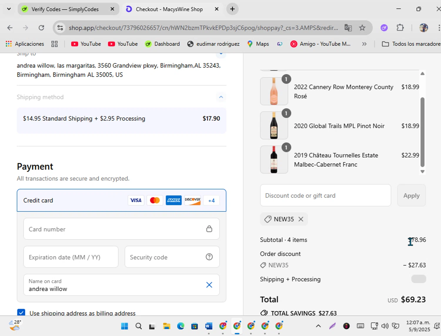Collapse the Shipping method section
The width and height of the screenshot is (441, 336).
click(x=221, y=97)
